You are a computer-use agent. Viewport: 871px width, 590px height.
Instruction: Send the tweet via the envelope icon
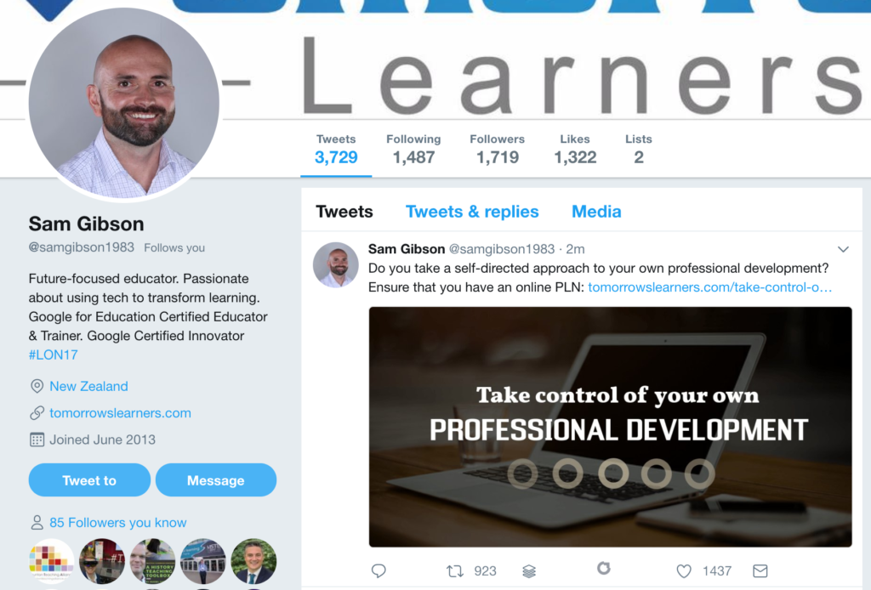point(760,570)
